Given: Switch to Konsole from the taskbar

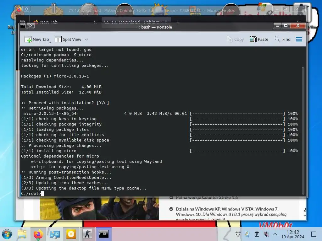Looking at the screenshot, I should click(x=103, y=234).
